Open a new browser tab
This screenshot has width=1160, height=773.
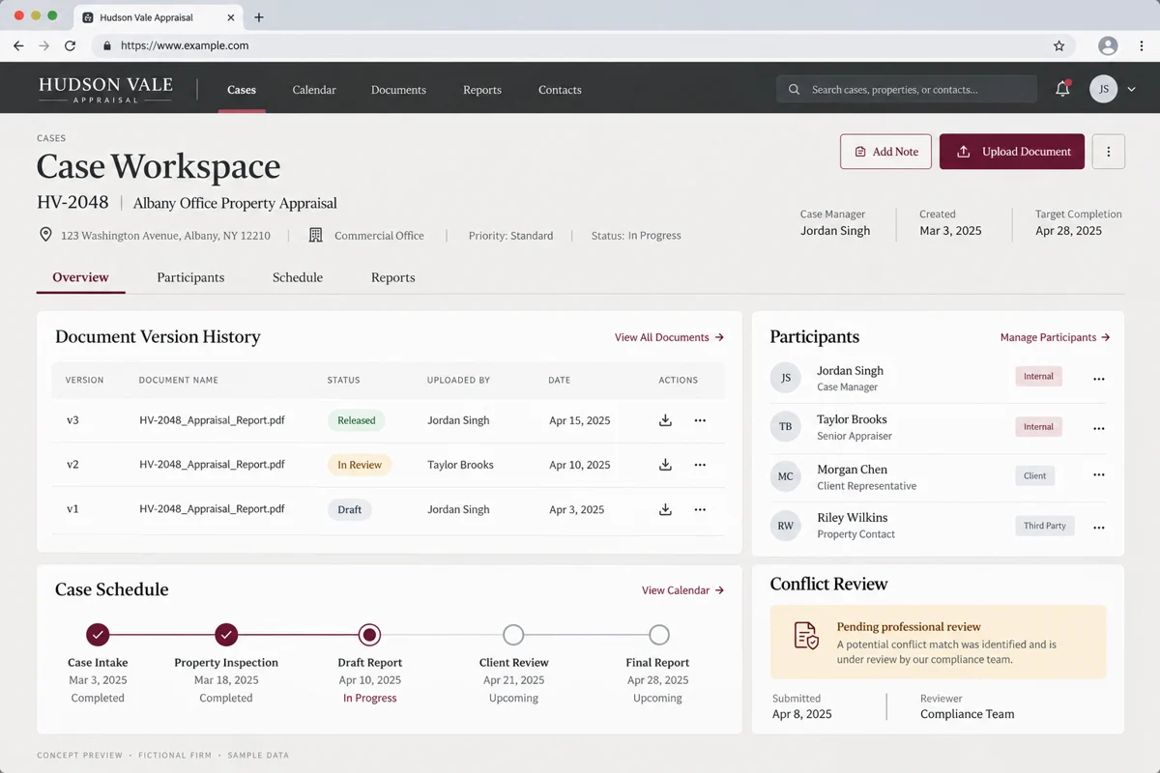click(x=259, y=17)
